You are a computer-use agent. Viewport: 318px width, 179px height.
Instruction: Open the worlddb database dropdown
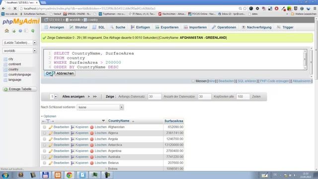tap(20, 51)
